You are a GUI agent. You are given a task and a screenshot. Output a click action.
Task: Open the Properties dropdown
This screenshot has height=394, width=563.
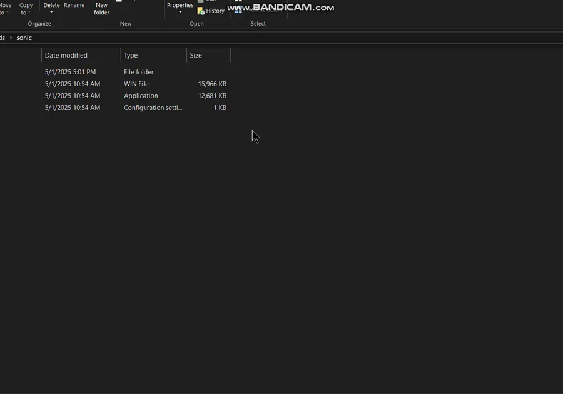click(x=180, y=8)
